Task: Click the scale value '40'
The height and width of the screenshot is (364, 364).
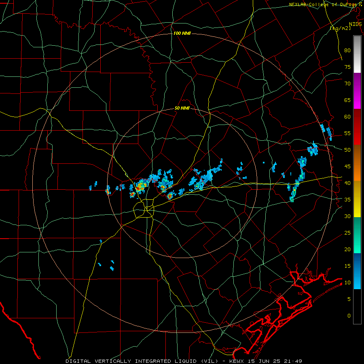Action: pos(347,183)
